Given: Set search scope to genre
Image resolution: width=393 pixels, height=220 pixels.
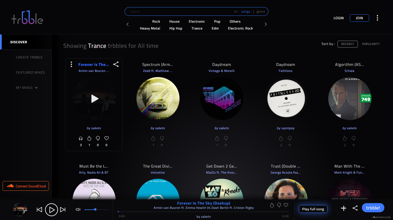Looking at the screenshot, I should [261, 12].
